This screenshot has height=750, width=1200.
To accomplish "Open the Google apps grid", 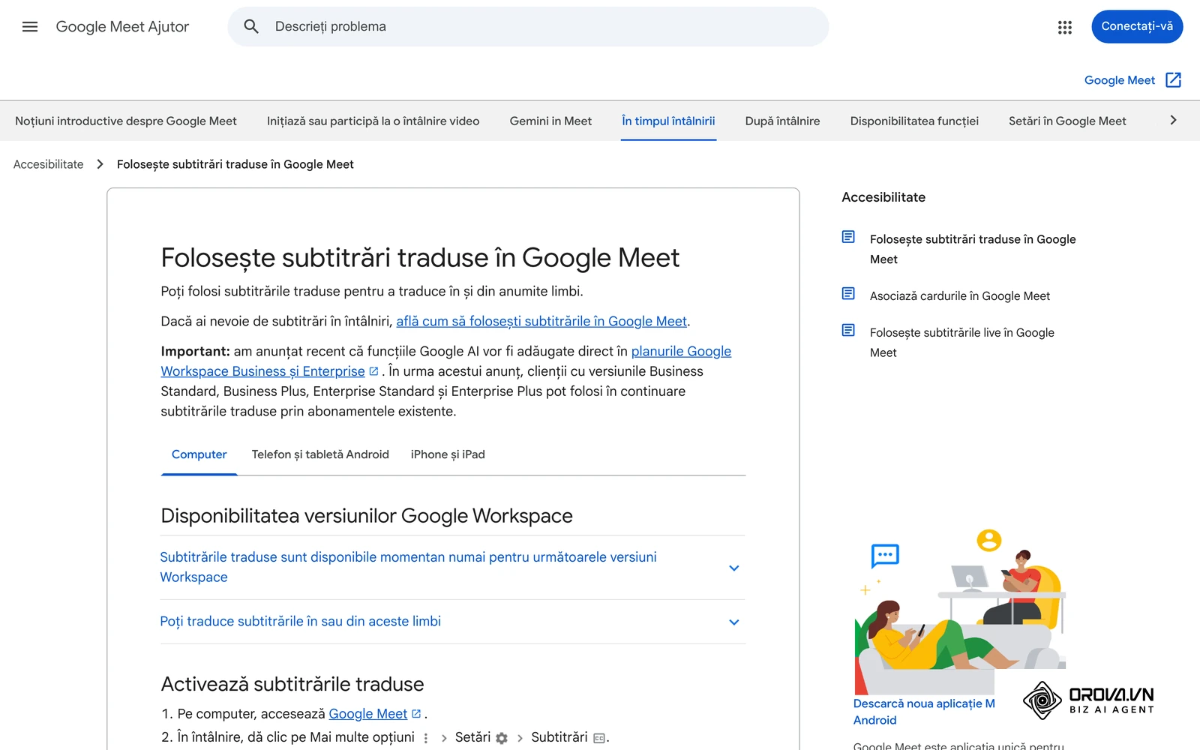I will point(1065,27).
